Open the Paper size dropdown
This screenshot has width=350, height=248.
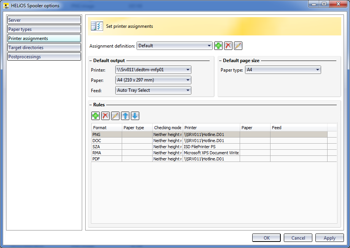click(x=153, y=80)
